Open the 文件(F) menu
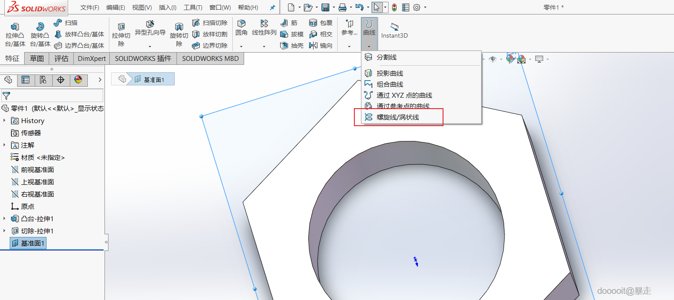The width and height of the screenshot is (674, 300). [x=90, y=7]
